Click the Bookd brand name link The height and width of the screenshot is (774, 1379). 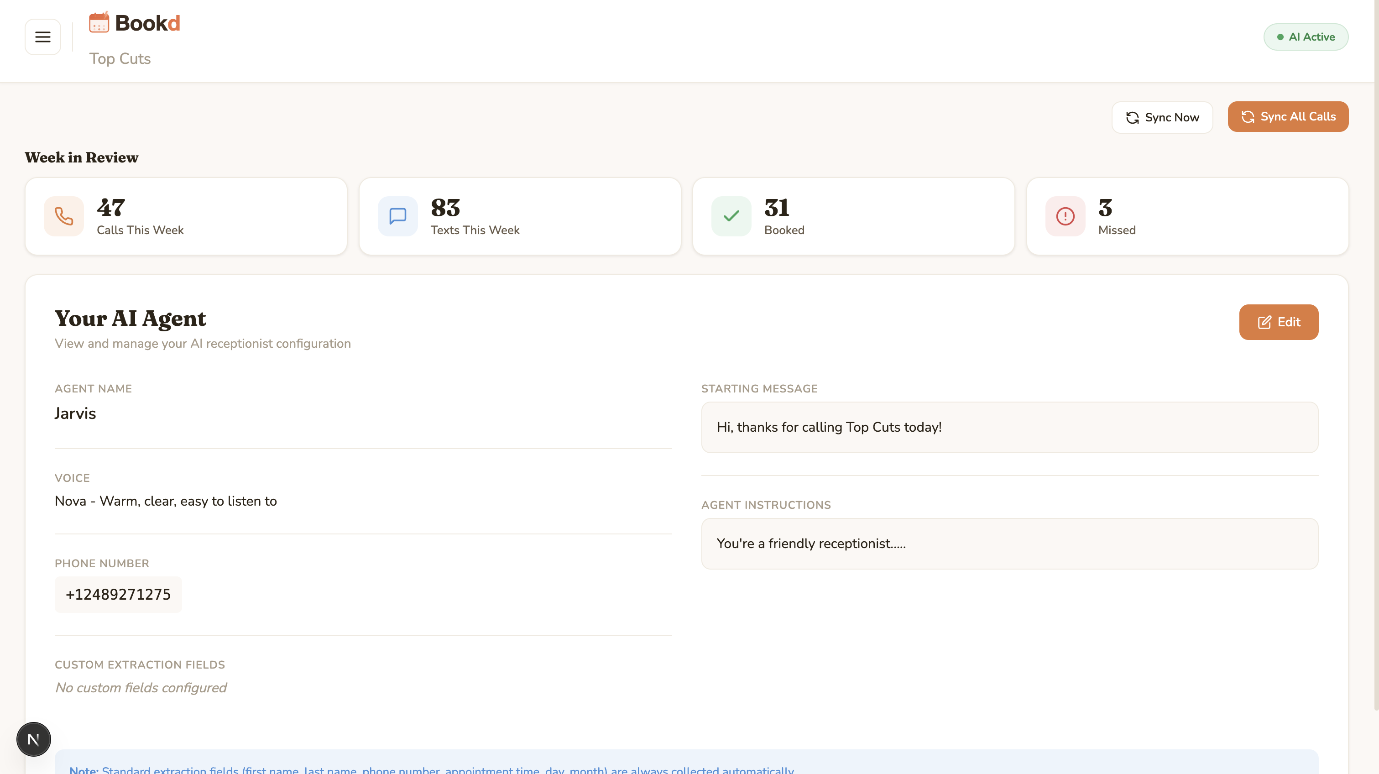tap(147, 23)
